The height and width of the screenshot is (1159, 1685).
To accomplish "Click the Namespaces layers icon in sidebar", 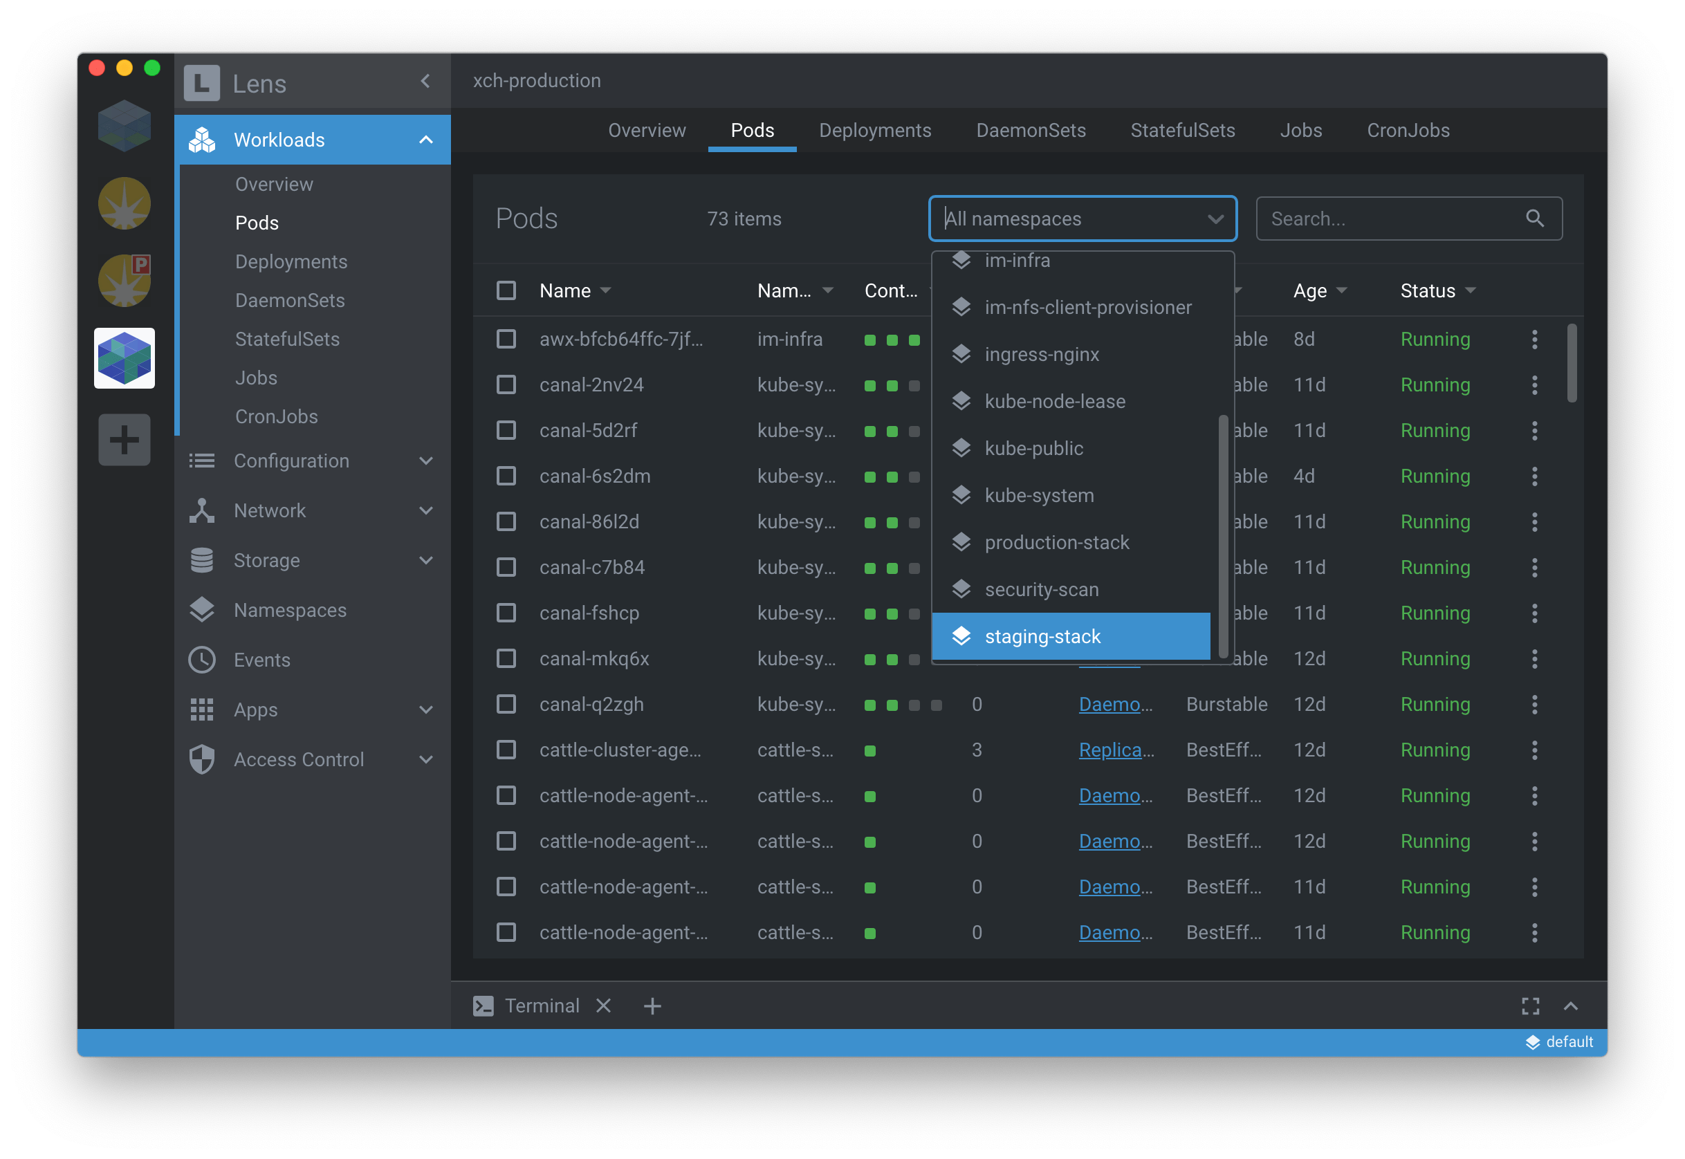I will click(x=201, y=610).
